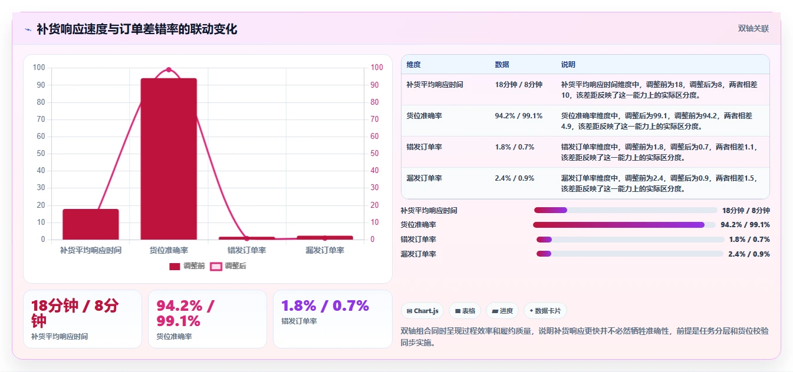793x372 pixels.
Task: Click the 错发订单率 line data point
Action: (x=246, y=238)
